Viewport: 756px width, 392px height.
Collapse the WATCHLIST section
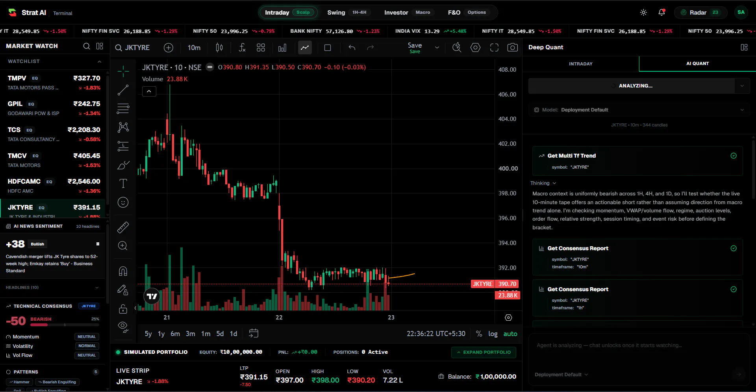click(99, 61)
